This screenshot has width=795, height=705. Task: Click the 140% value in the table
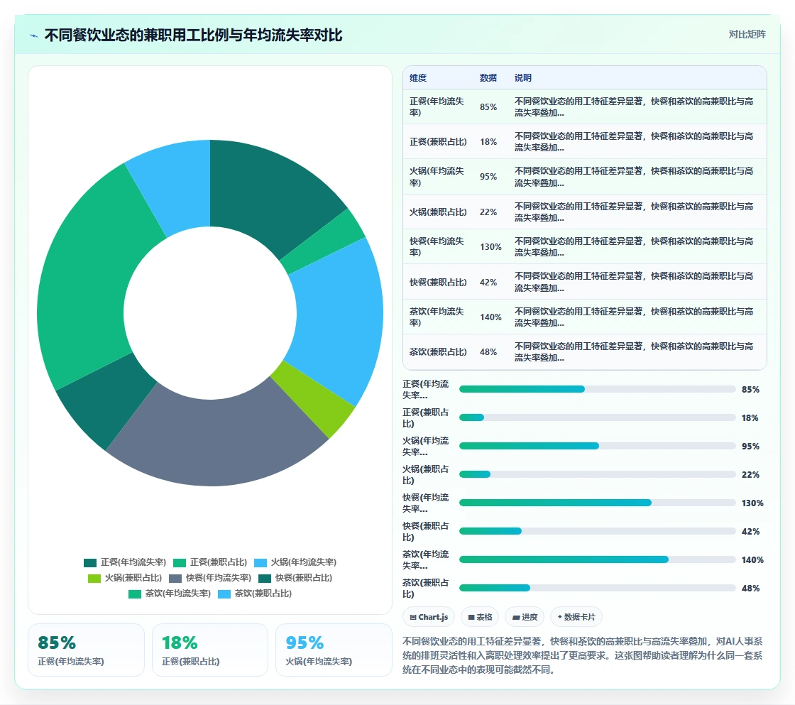pyautogui.click(x=490, y=317)
